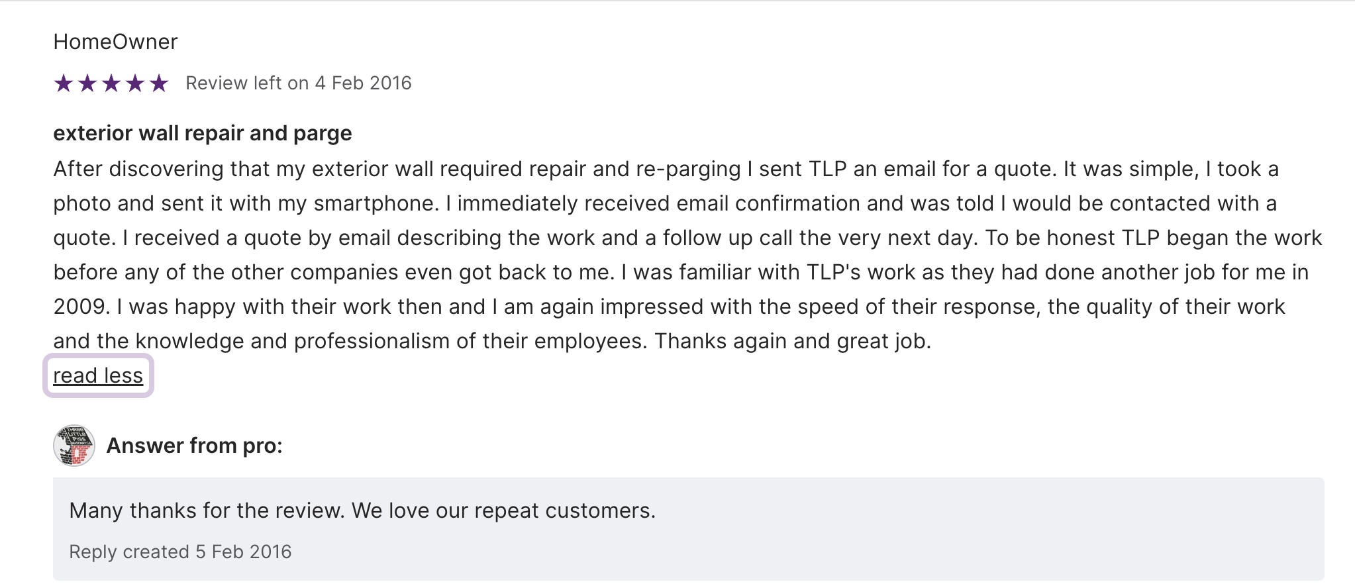
Task: Click 'Thanks again and great job' sentence
Action: click(792, 342)
